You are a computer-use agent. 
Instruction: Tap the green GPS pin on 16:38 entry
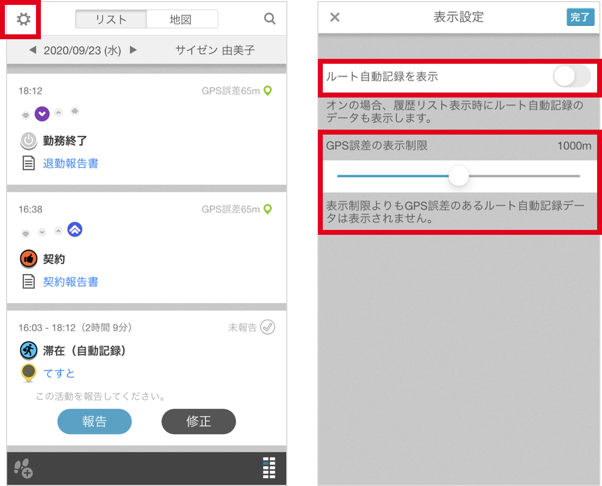click(268, 209)
